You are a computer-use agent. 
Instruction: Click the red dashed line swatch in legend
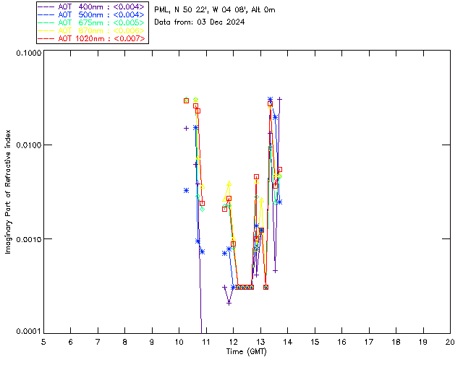click(46, 38)
